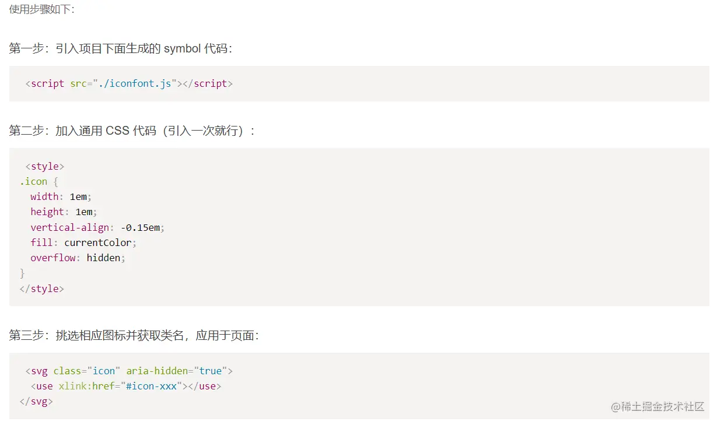717x425 pixels.
Task: Click the 'fill: currentColor;' line
Action: pos(83,243)
